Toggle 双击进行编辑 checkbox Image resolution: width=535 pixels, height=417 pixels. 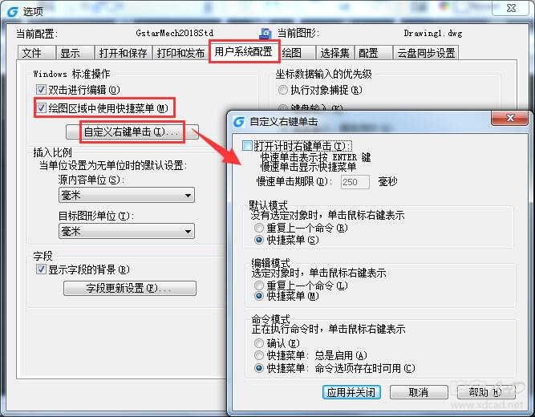[41, 90]
